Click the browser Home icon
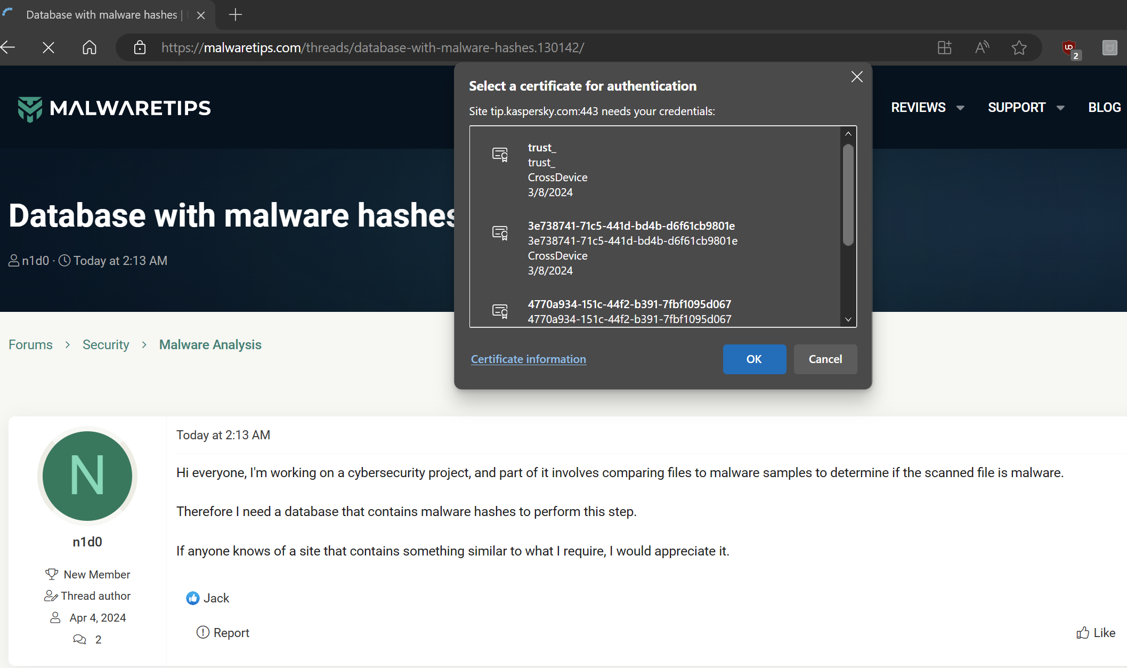Image resolution: width=1127 pixels, height=668 pixels. (x=90, y=47)
